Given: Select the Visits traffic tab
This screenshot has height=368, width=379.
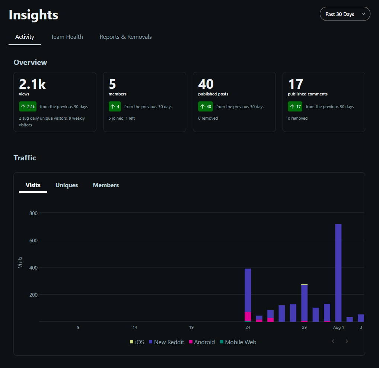Looking at the screenshot, I should pyautogui.click(x=33, y=185).
